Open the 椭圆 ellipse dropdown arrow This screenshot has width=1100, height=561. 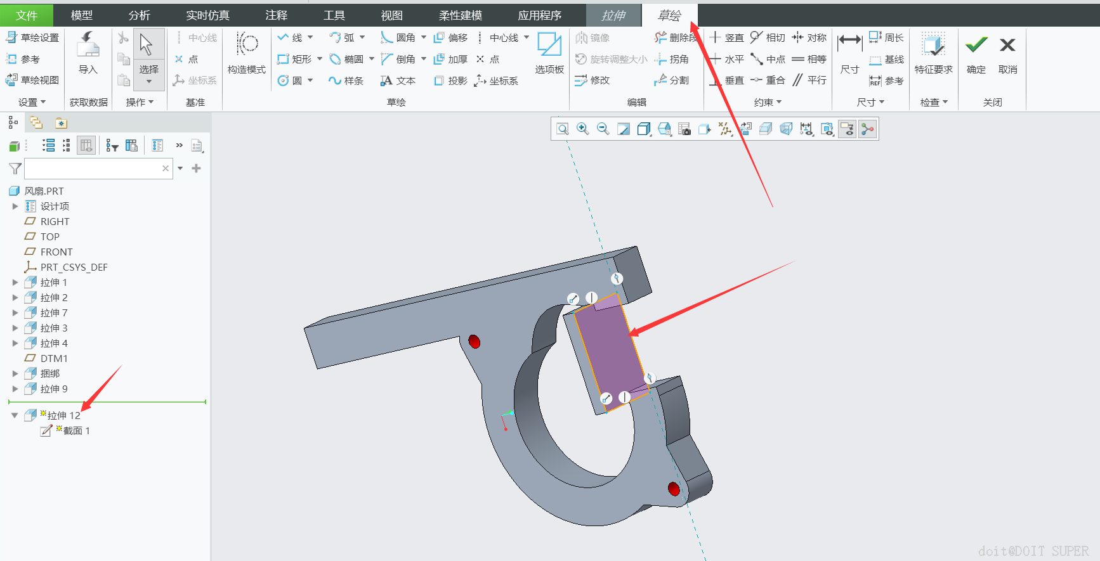[x=372, y=59]
